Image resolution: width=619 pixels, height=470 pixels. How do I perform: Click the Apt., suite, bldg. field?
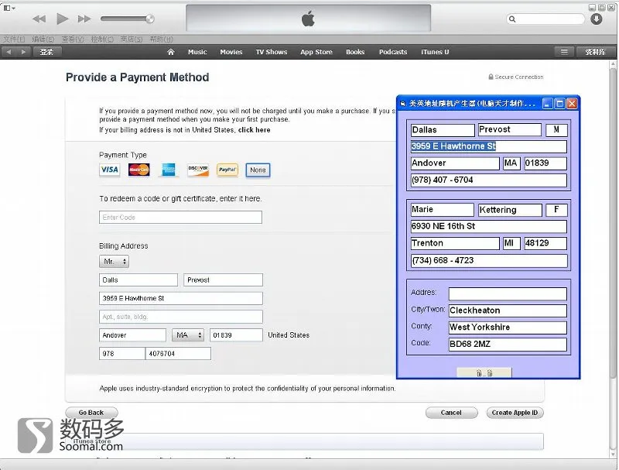click(x=180, y=317)
